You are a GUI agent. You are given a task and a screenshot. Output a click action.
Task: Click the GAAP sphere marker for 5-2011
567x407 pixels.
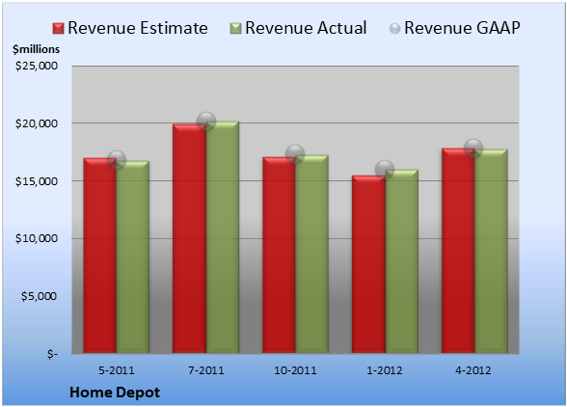pyautogui.click(x=117, y=160)
